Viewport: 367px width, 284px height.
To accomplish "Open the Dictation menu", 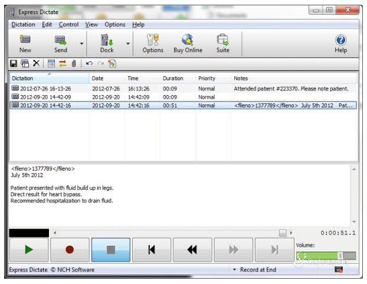I will pyautogui.click(x=23, y=25).
